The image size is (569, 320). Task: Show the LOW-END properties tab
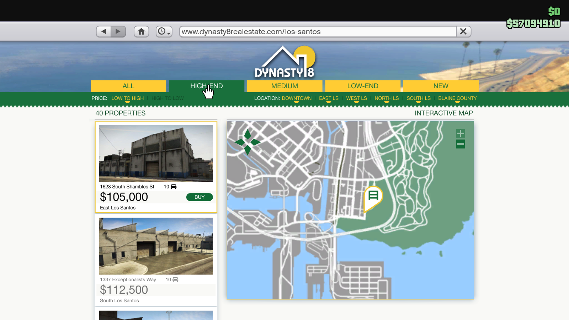tap(363, 86)
